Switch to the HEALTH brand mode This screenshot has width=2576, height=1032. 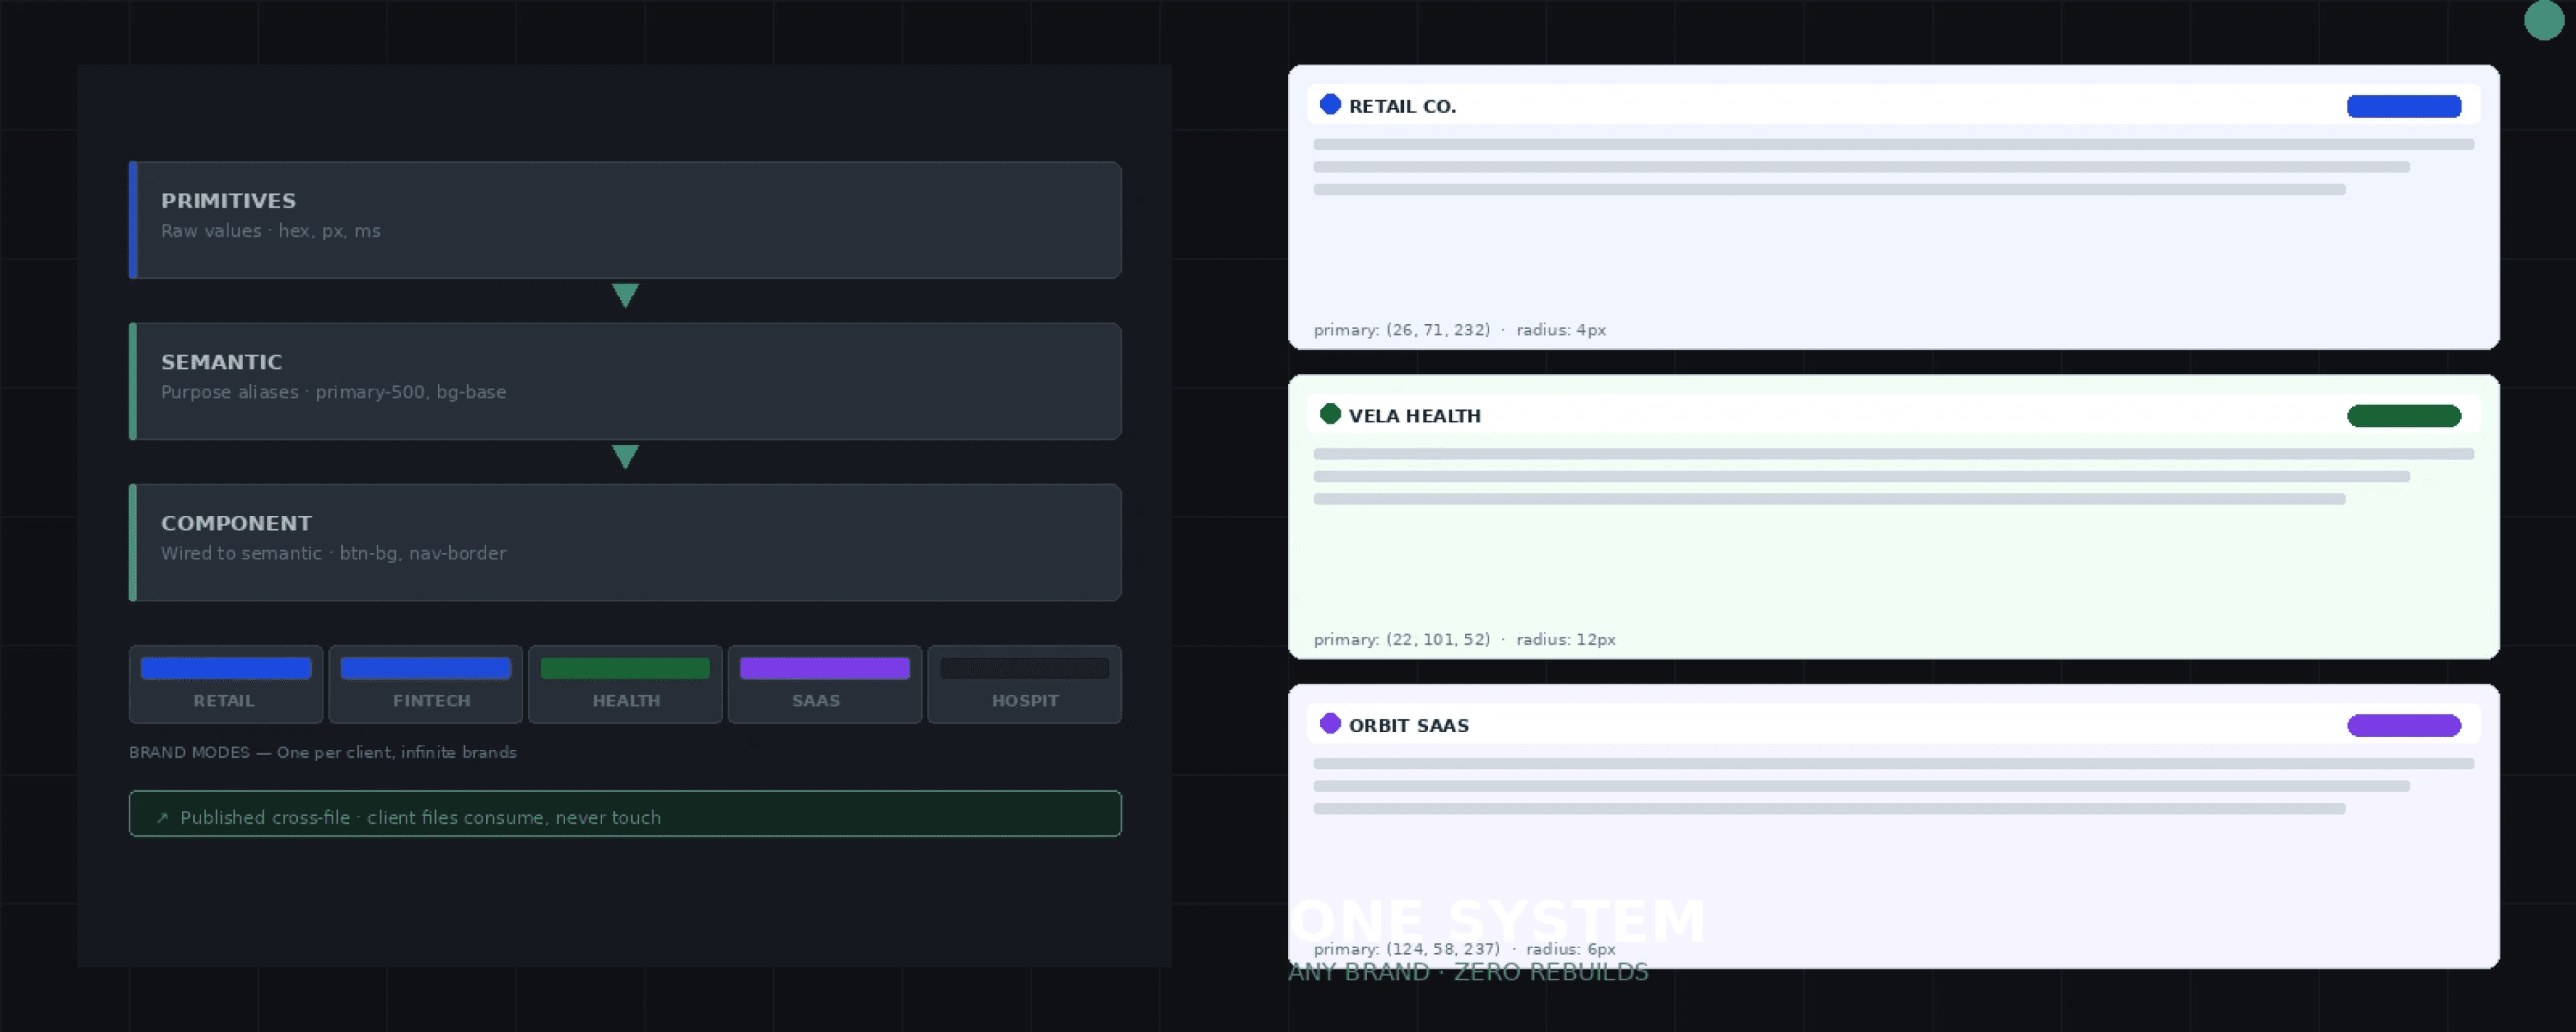tap(625, 684)
